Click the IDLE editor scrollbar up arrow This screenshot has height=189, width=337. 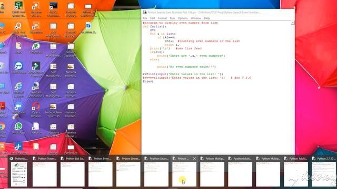[293, 23]
